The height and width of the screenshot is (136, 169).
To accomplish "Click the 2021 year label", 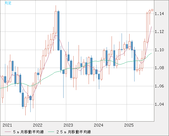I will pos(7,125).
